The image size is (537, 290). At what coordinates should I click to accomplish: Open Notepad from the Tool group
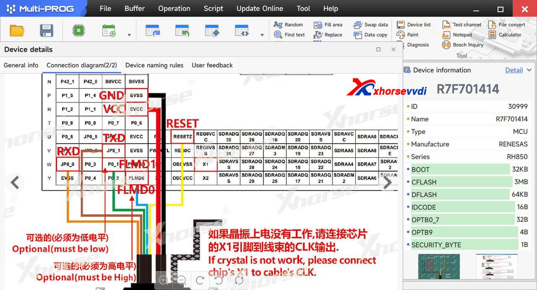coord(457,35)
